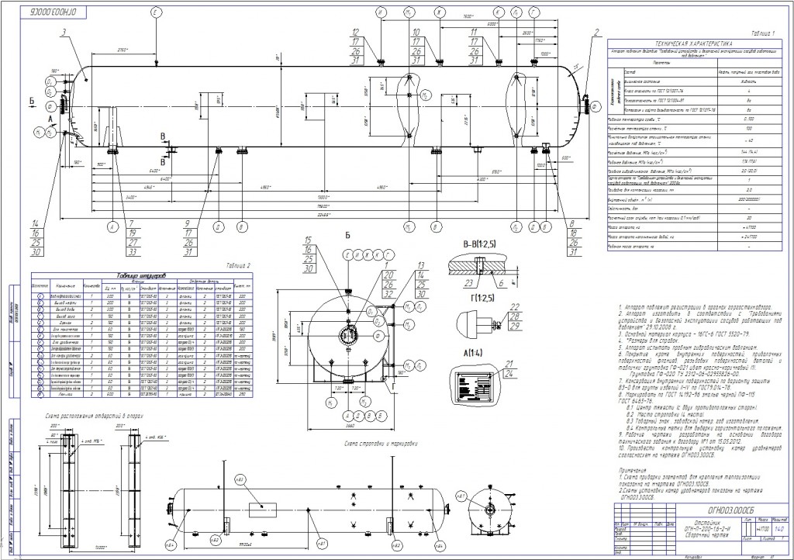Click the 'Таблица 2' caption
The image size is (794, 560).
click(x=238, y=265)
